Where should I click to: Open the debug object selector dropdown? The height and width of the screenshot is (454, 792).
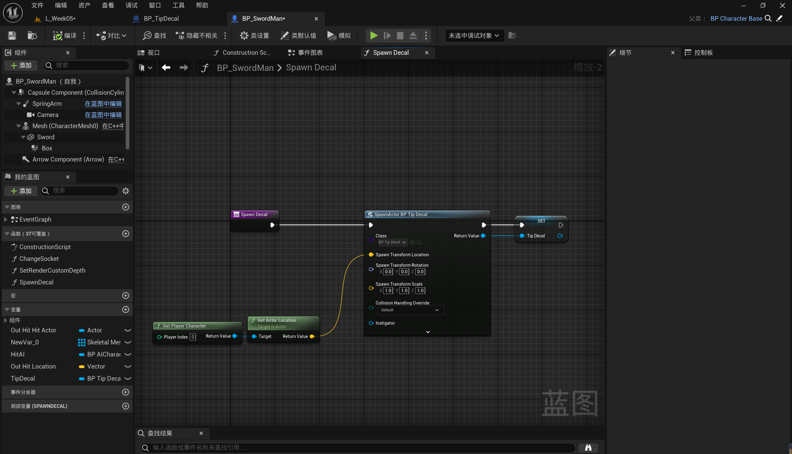coord(474,36)
